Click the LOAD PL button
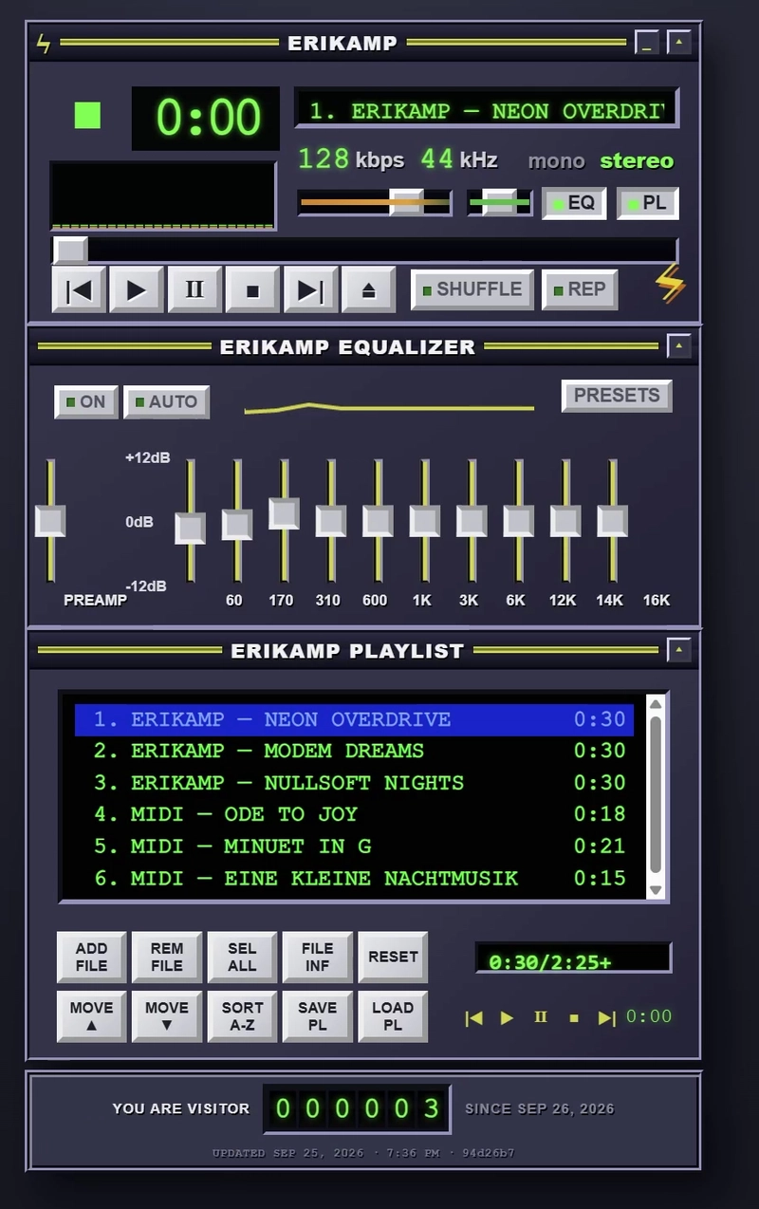 pyautogui.click(x=393, y=1016)
